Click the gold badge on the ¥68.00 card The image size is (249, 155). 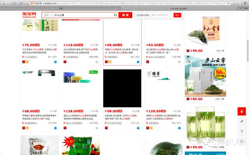pyautogui.click(x=27, y=128)
